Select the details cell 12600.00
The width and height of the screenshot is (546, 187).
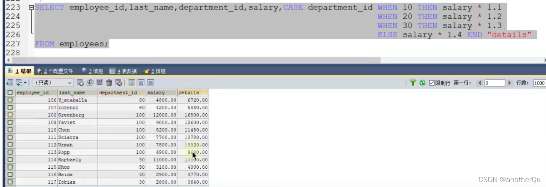click(193, 123)
